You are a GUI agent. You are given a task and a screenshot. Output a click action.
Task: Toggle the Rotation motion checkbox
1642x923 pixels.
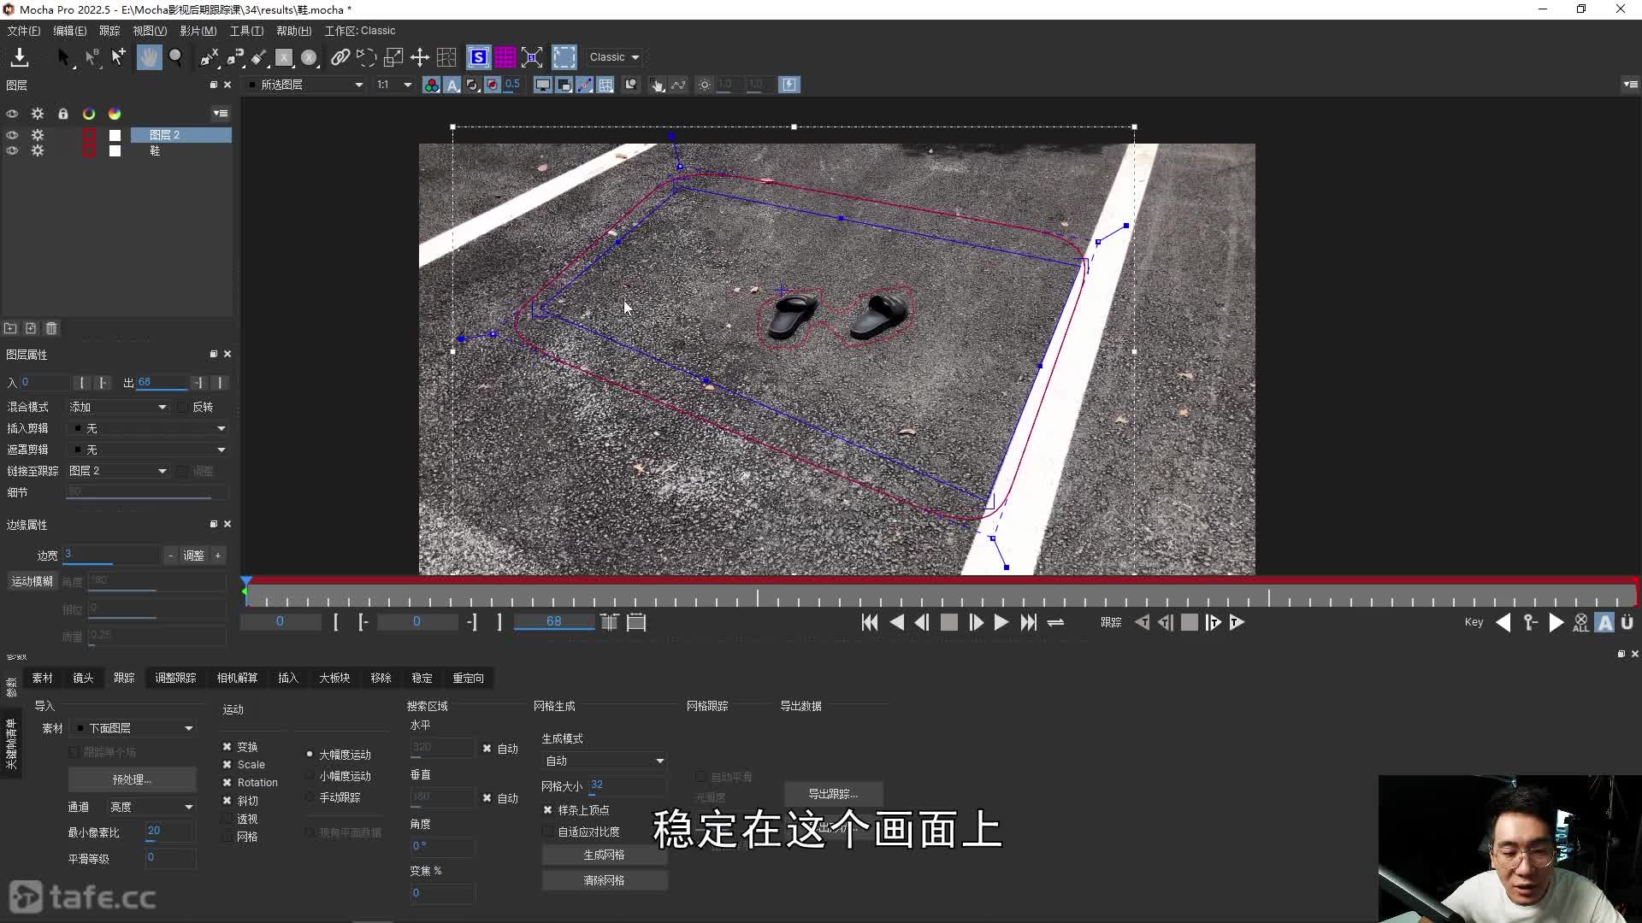(227, 782)
